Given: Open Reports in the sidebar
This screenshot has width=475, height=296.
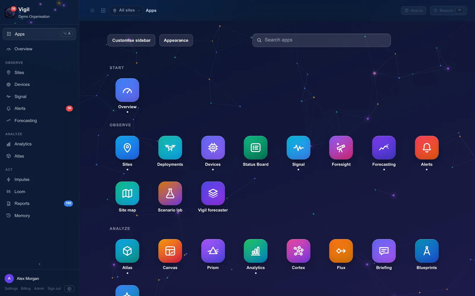Looking at the screenshot, I should (x=39, y=203).
